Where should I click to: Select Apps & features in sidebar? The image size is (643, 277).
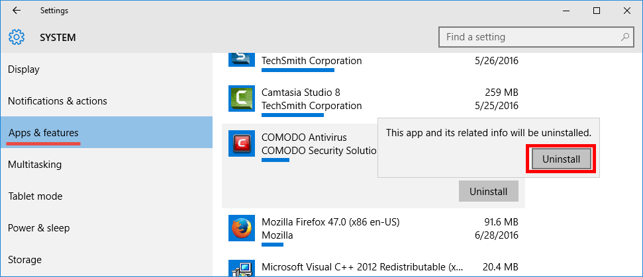(44, 133)
